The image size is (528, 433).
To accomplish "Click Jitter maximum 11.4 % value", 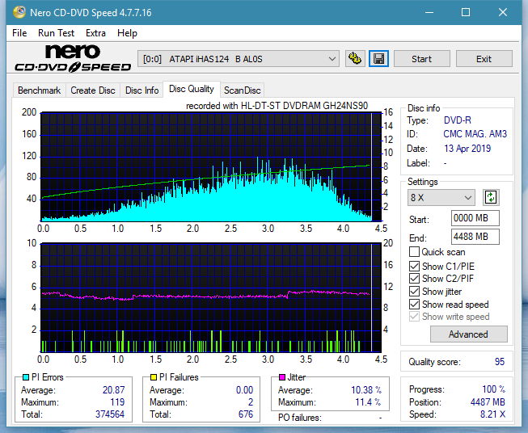I will 368,402.
